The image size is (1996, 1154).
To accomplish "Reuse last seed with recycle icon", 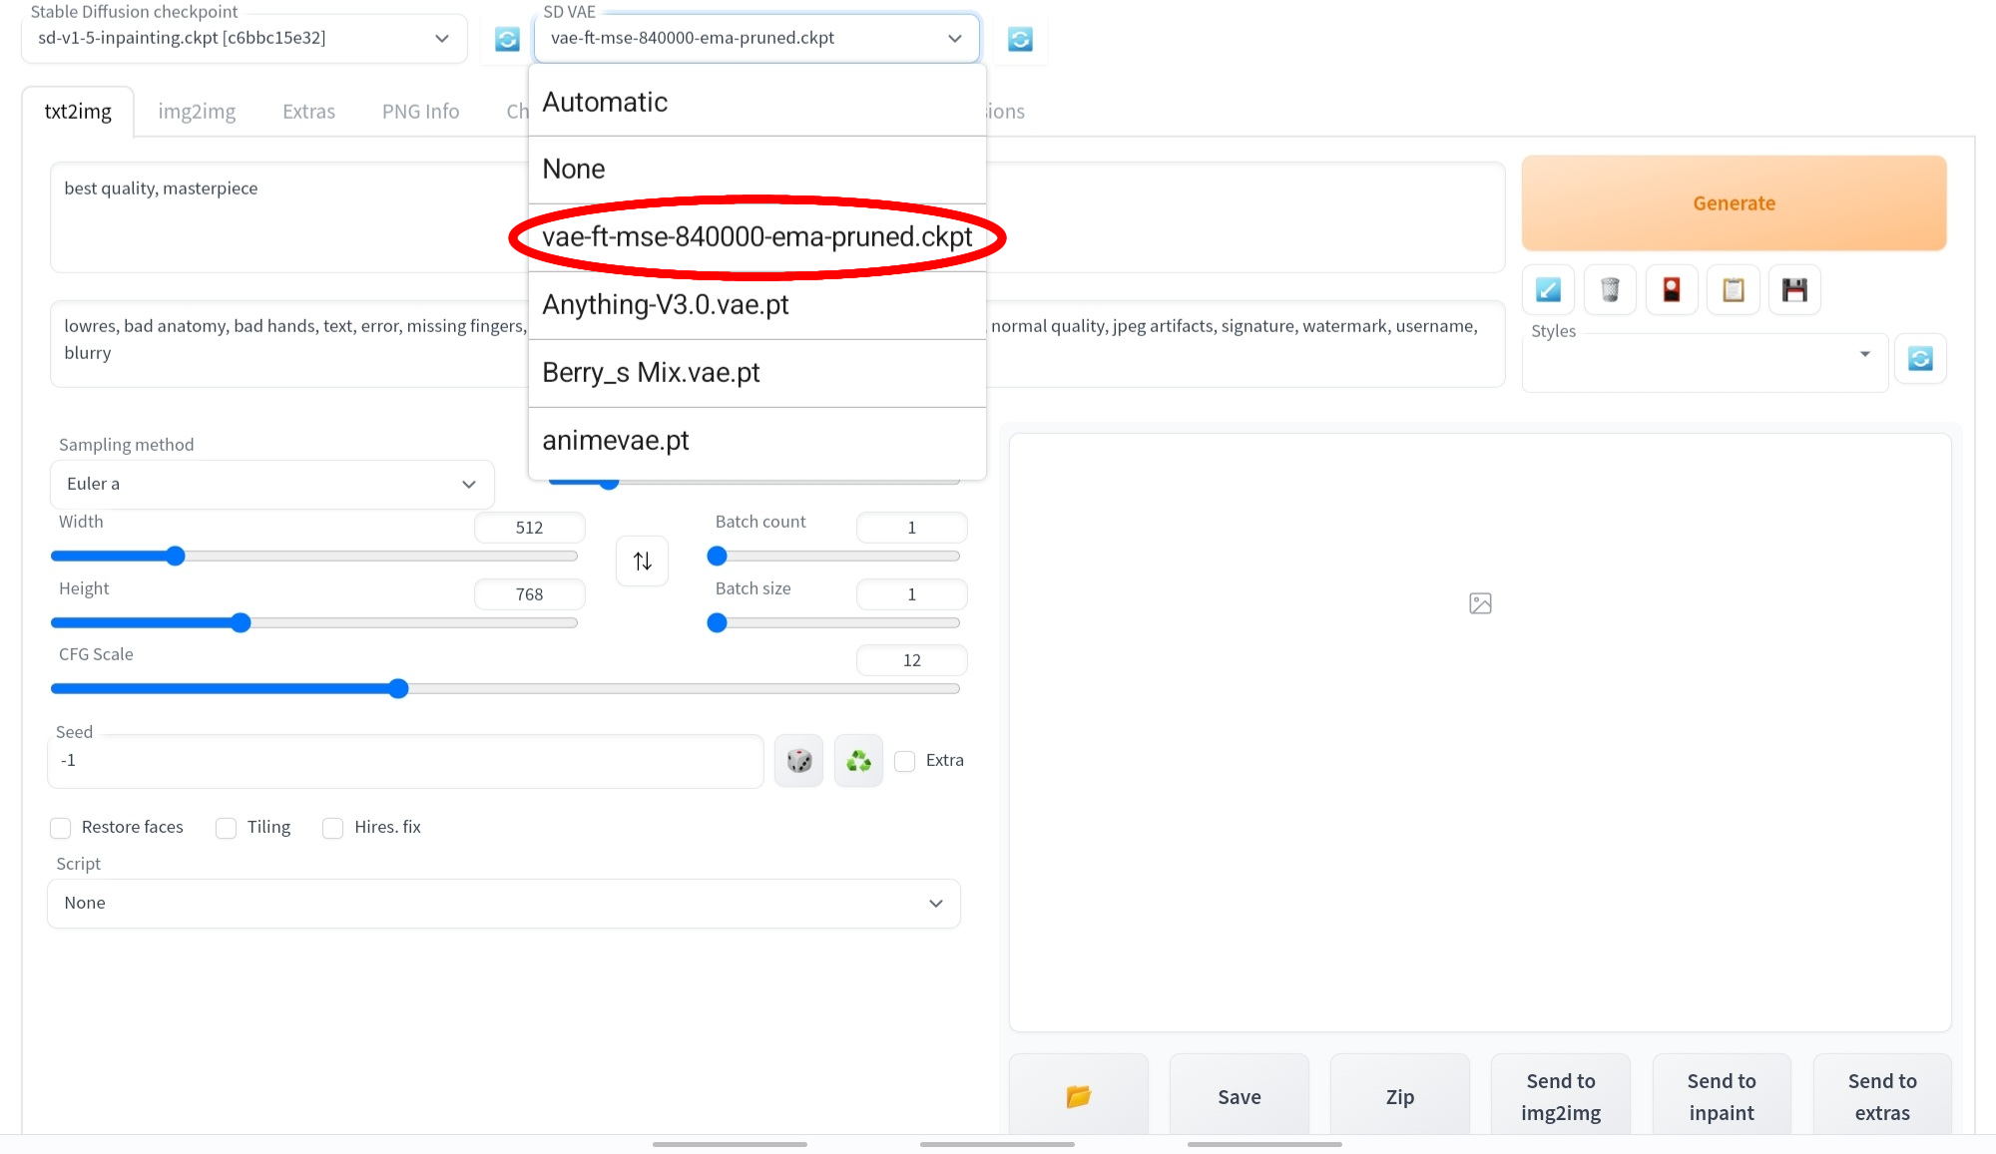I will [858, 761].
